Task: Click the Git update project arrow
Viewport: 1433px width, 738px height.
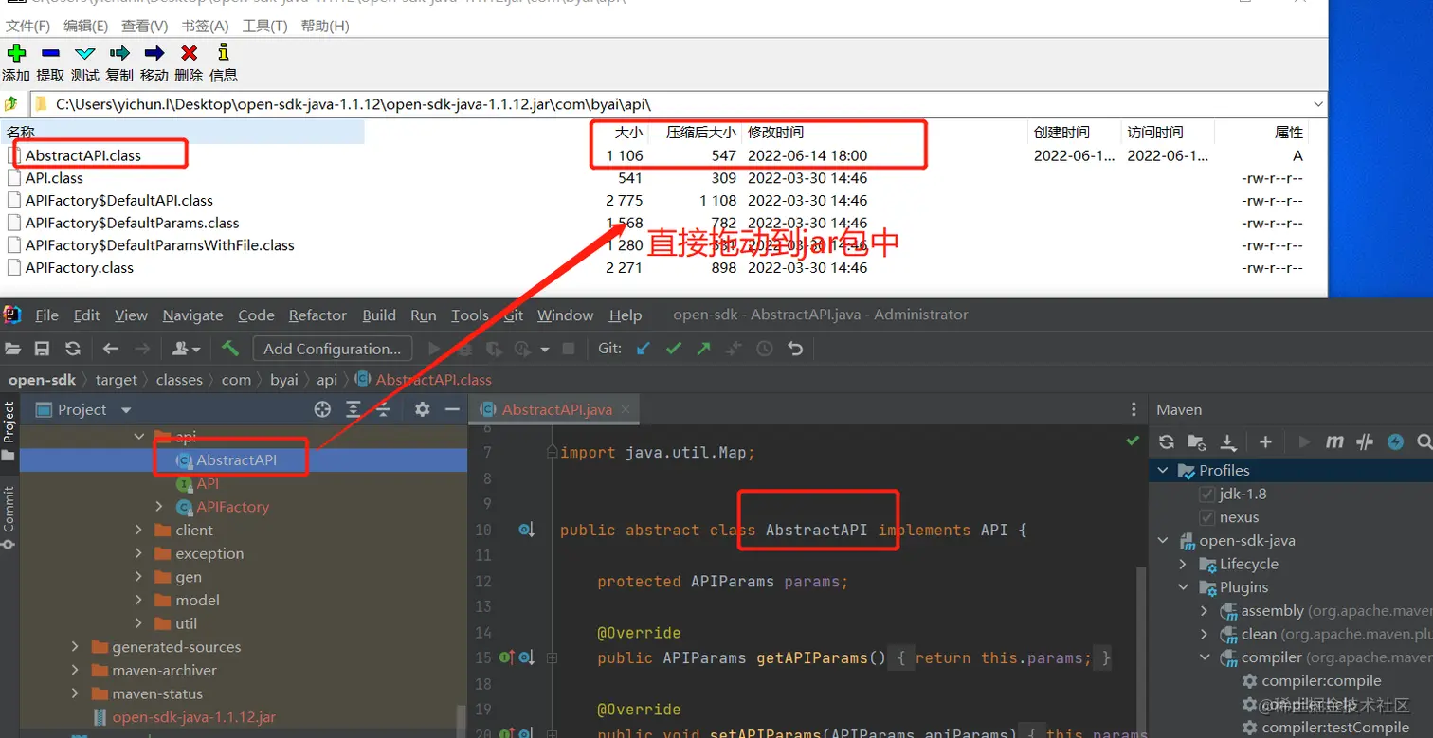Action: [644, 349]
